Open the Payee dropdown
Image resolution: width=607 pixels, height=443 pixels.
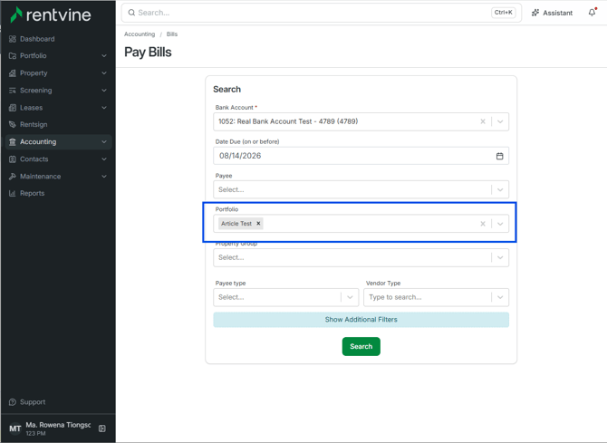point(361,189)
